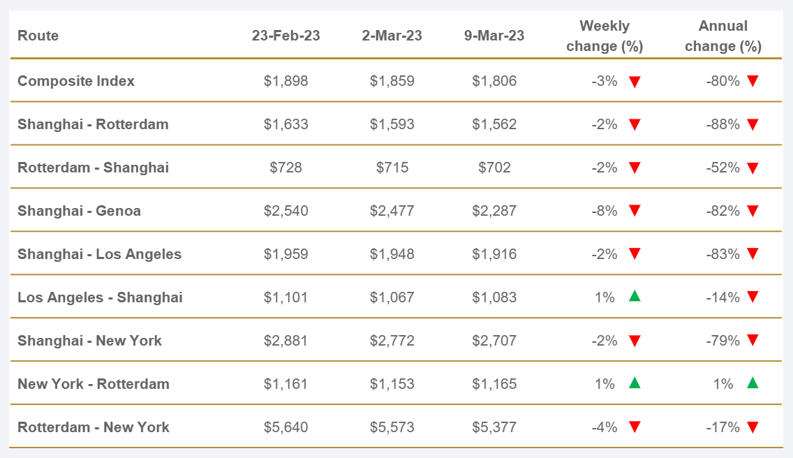Select the Shanghai - Los Angeles route label
This screenshot has height=458, width=793.
100,254
